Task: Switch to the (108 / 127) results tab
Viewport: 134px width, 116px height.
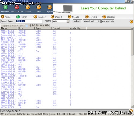Action: coord(13,26)
